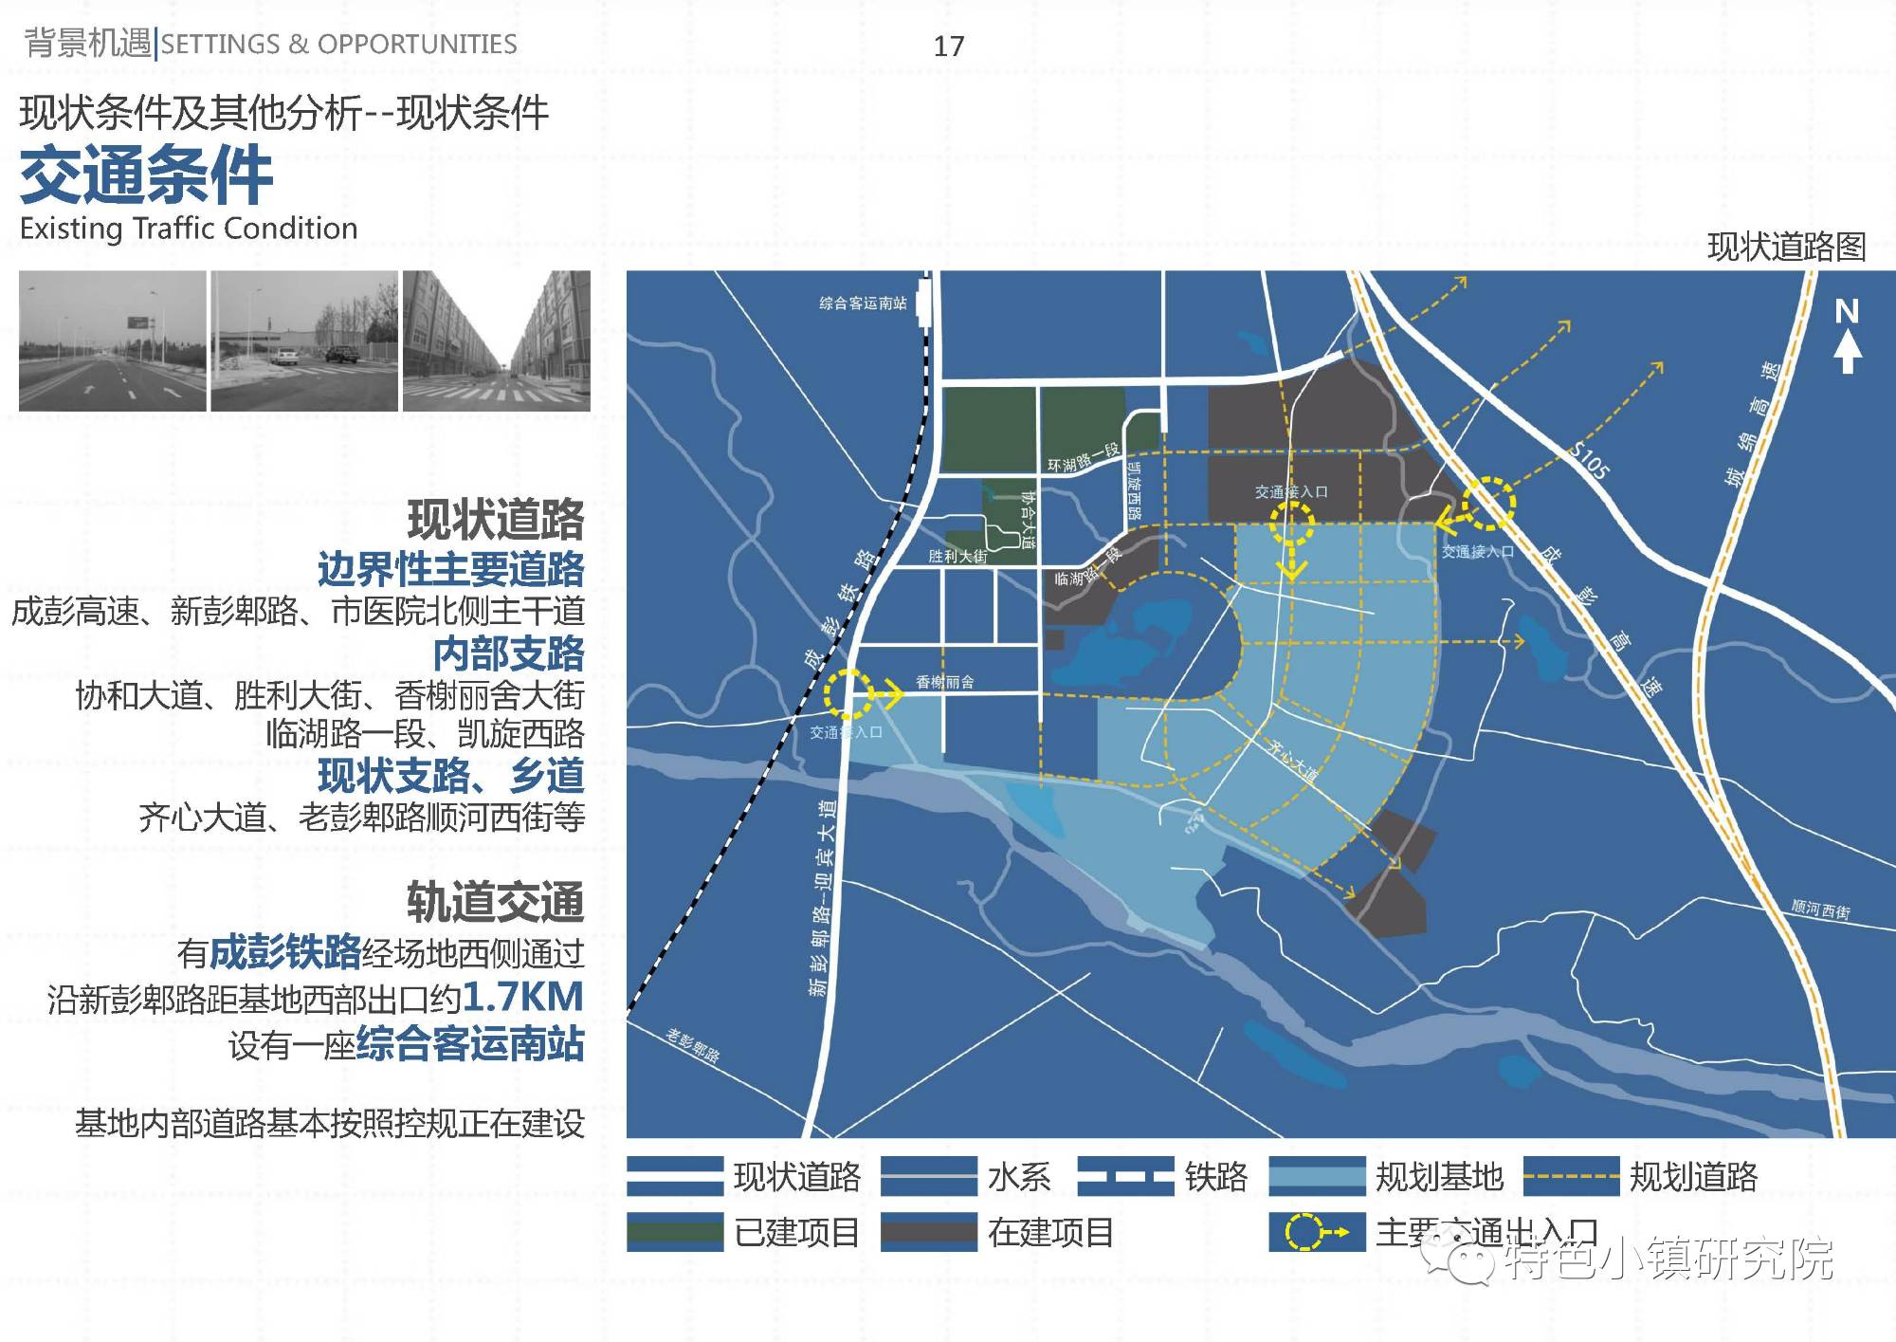This screenshot has height=1342, width=1896.
Task: Click the left-text phrase 综合客运南站 in blue
Action: tap(470, 1044)
